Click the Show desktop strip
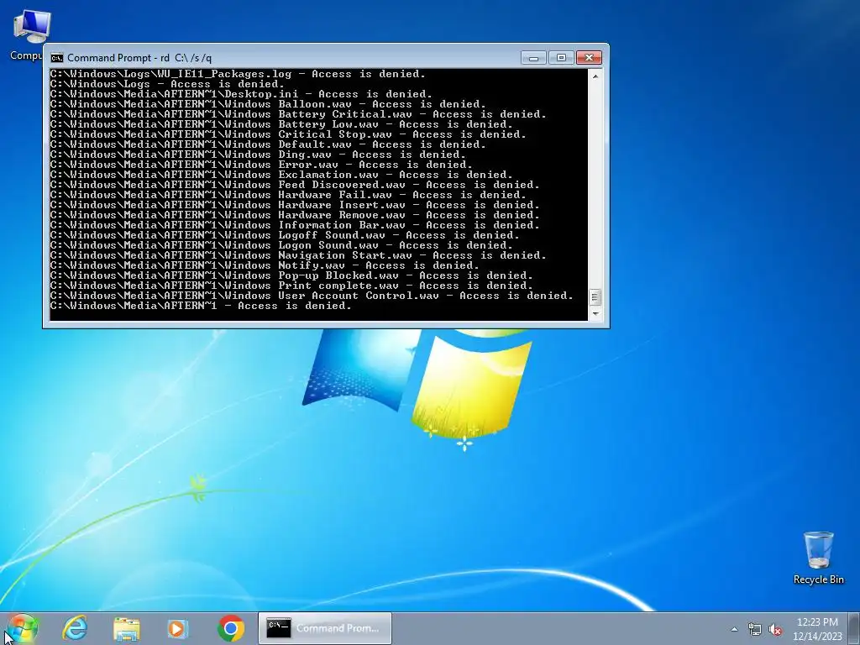This screenshot has width=860, height=645. pos(855,628)
